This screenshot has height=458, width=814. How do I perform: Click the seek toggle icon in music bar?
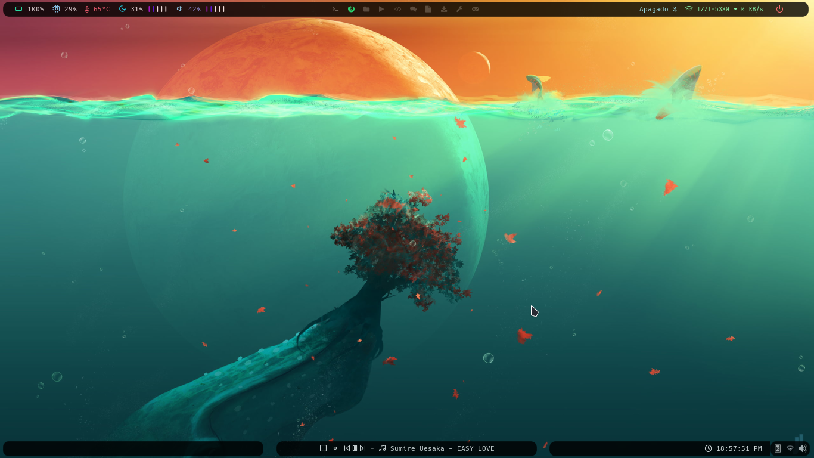point(335,448)
